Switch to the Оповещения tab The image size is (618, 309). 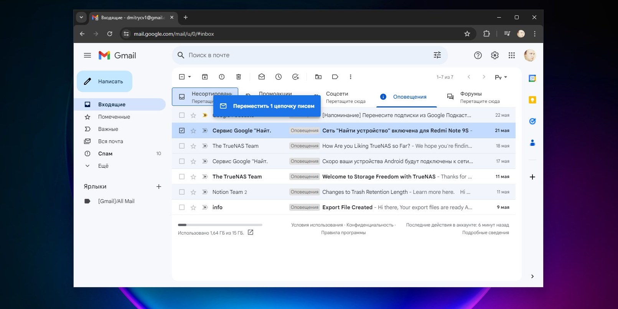(x=407, y=97)
